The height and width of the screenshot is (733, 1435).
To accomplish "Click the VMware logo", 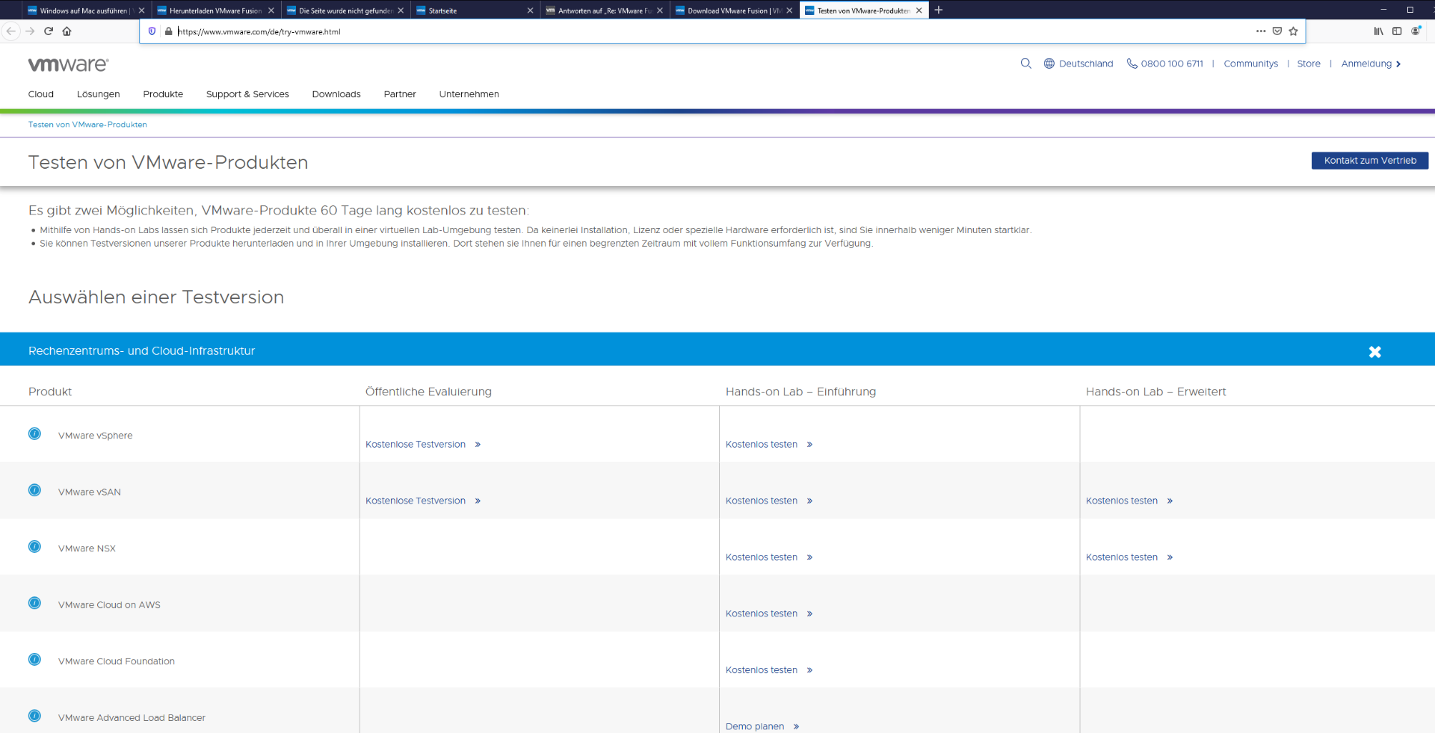I will 68,64.
